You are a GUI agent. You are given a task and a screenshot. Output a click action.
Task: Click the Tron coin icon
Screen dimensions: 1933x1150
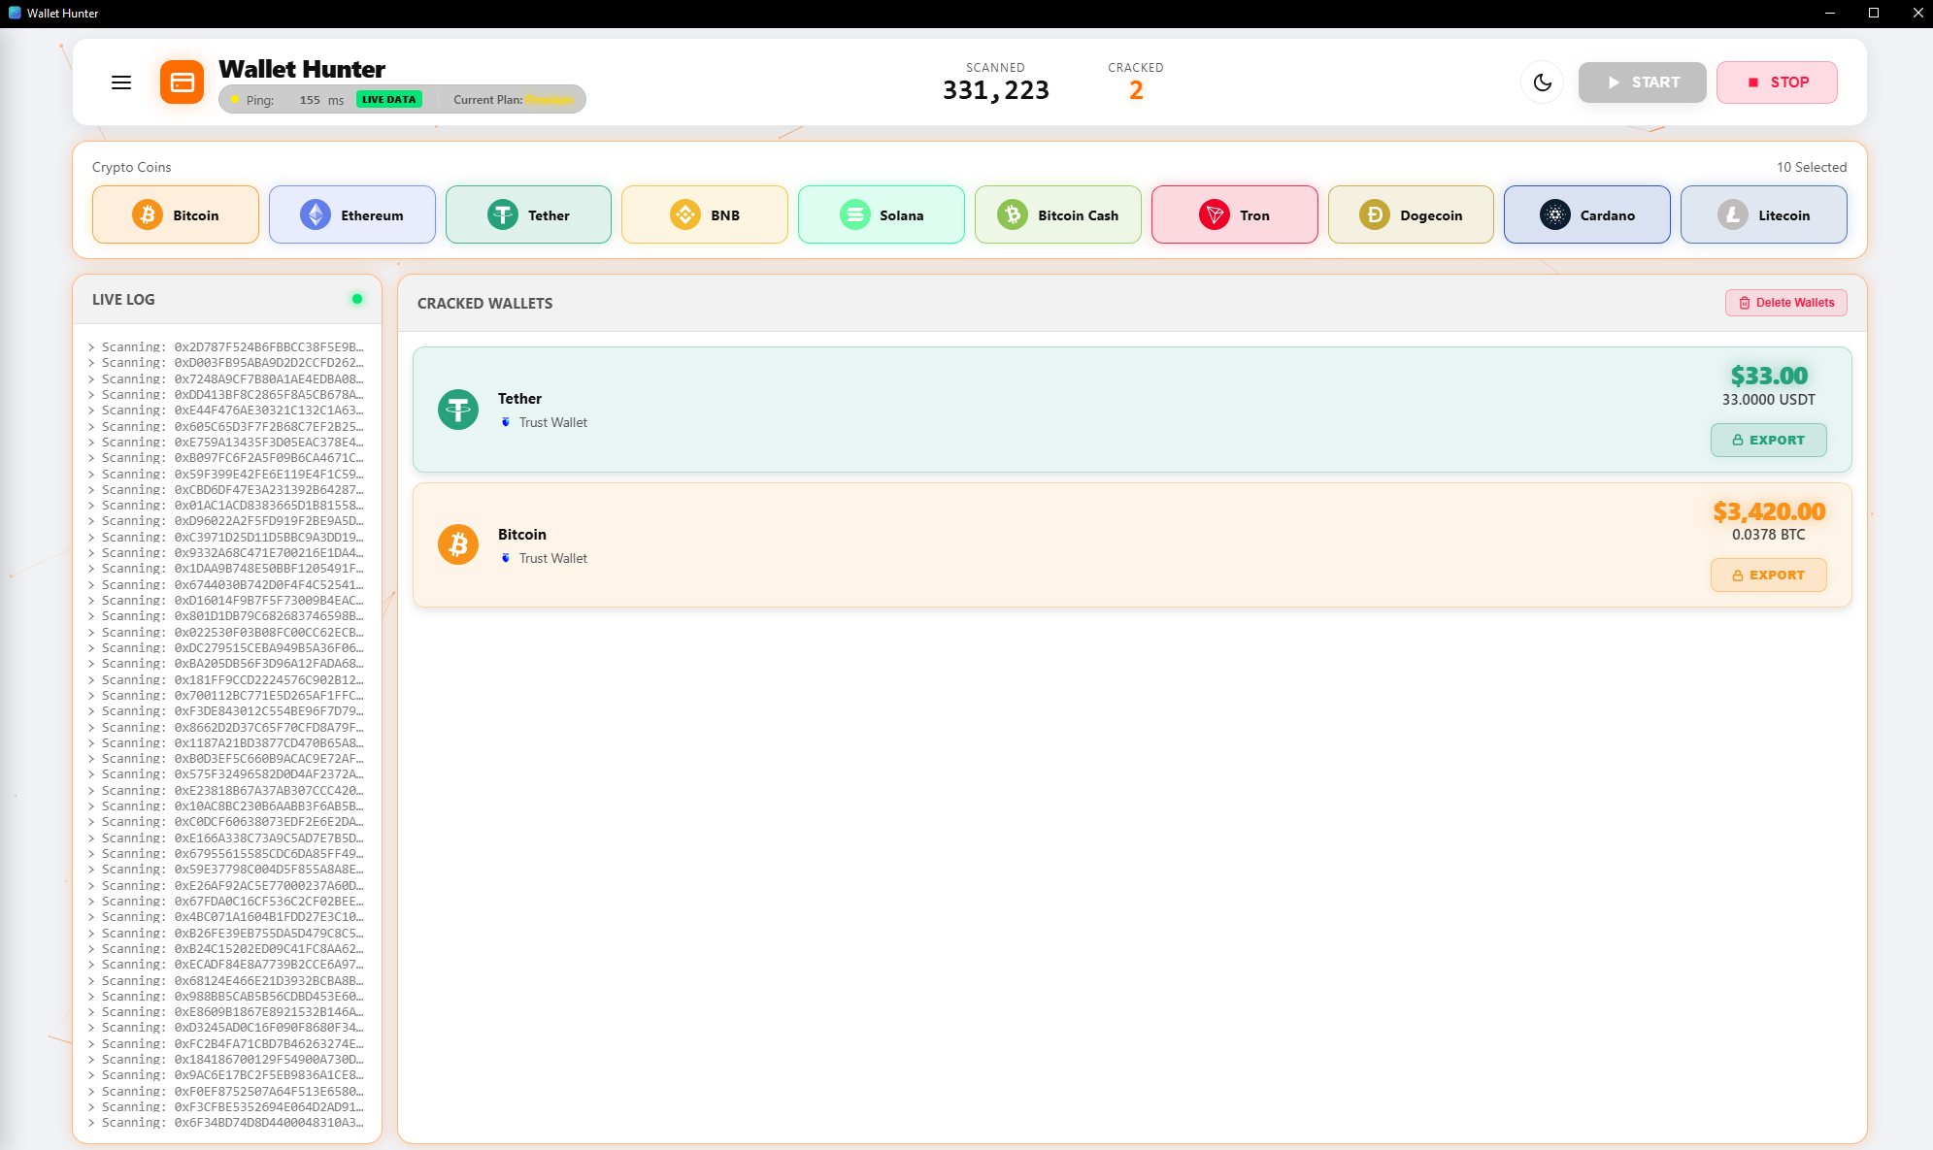coord(1215,214)
